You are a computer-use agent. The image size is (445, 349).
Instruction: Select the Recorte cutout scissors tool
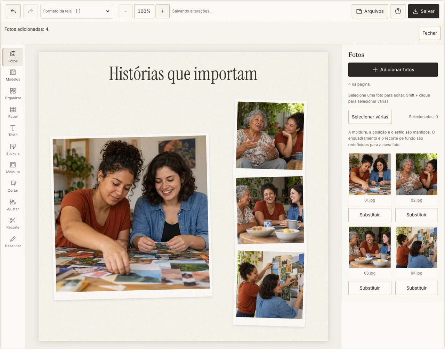click(x=13, y=223)
